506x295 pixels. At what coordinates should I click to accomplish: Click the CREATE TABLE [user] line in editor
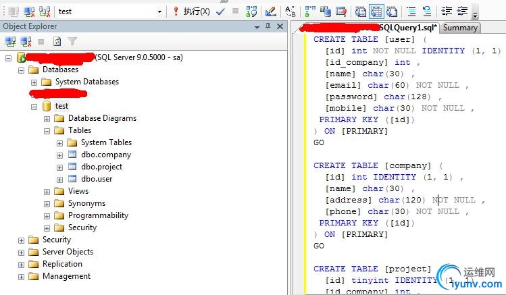coord(370,39)
